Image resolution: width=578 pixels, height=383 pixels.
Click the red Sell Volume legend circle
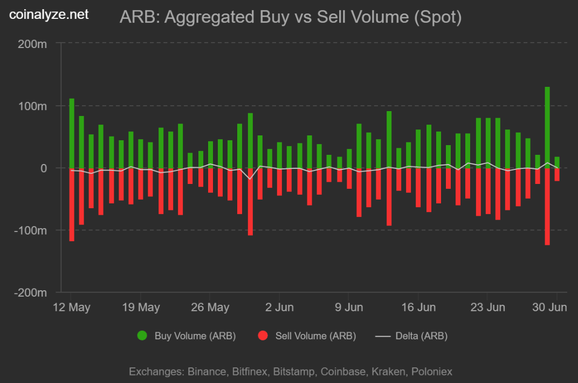(x=263, y=336)
